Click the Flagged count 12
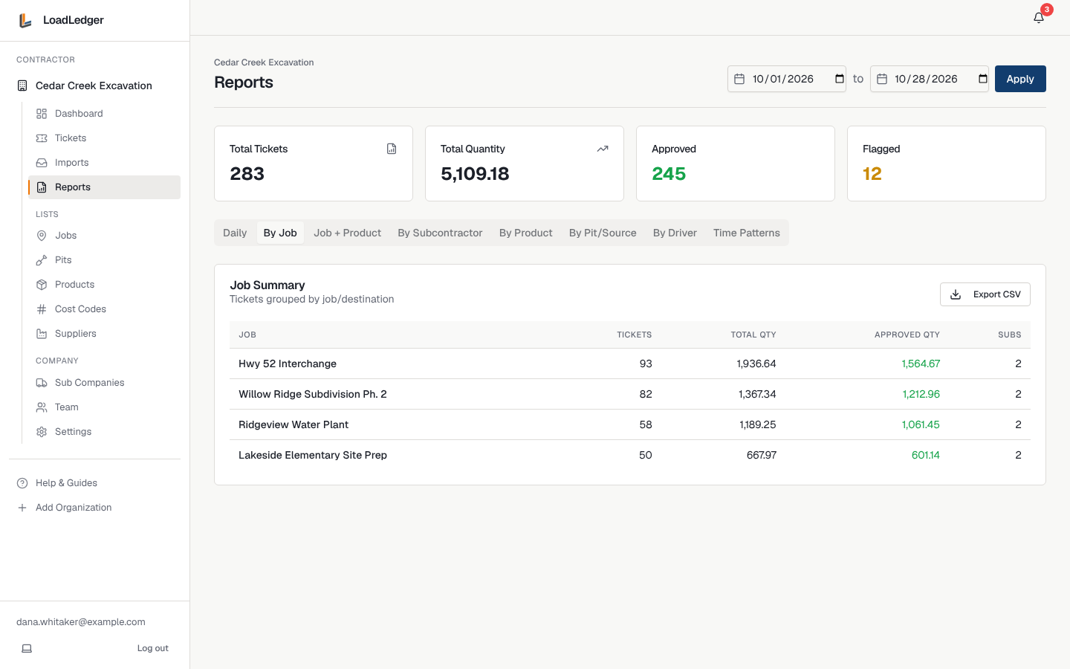1070x669 pixels. point(872,174)
